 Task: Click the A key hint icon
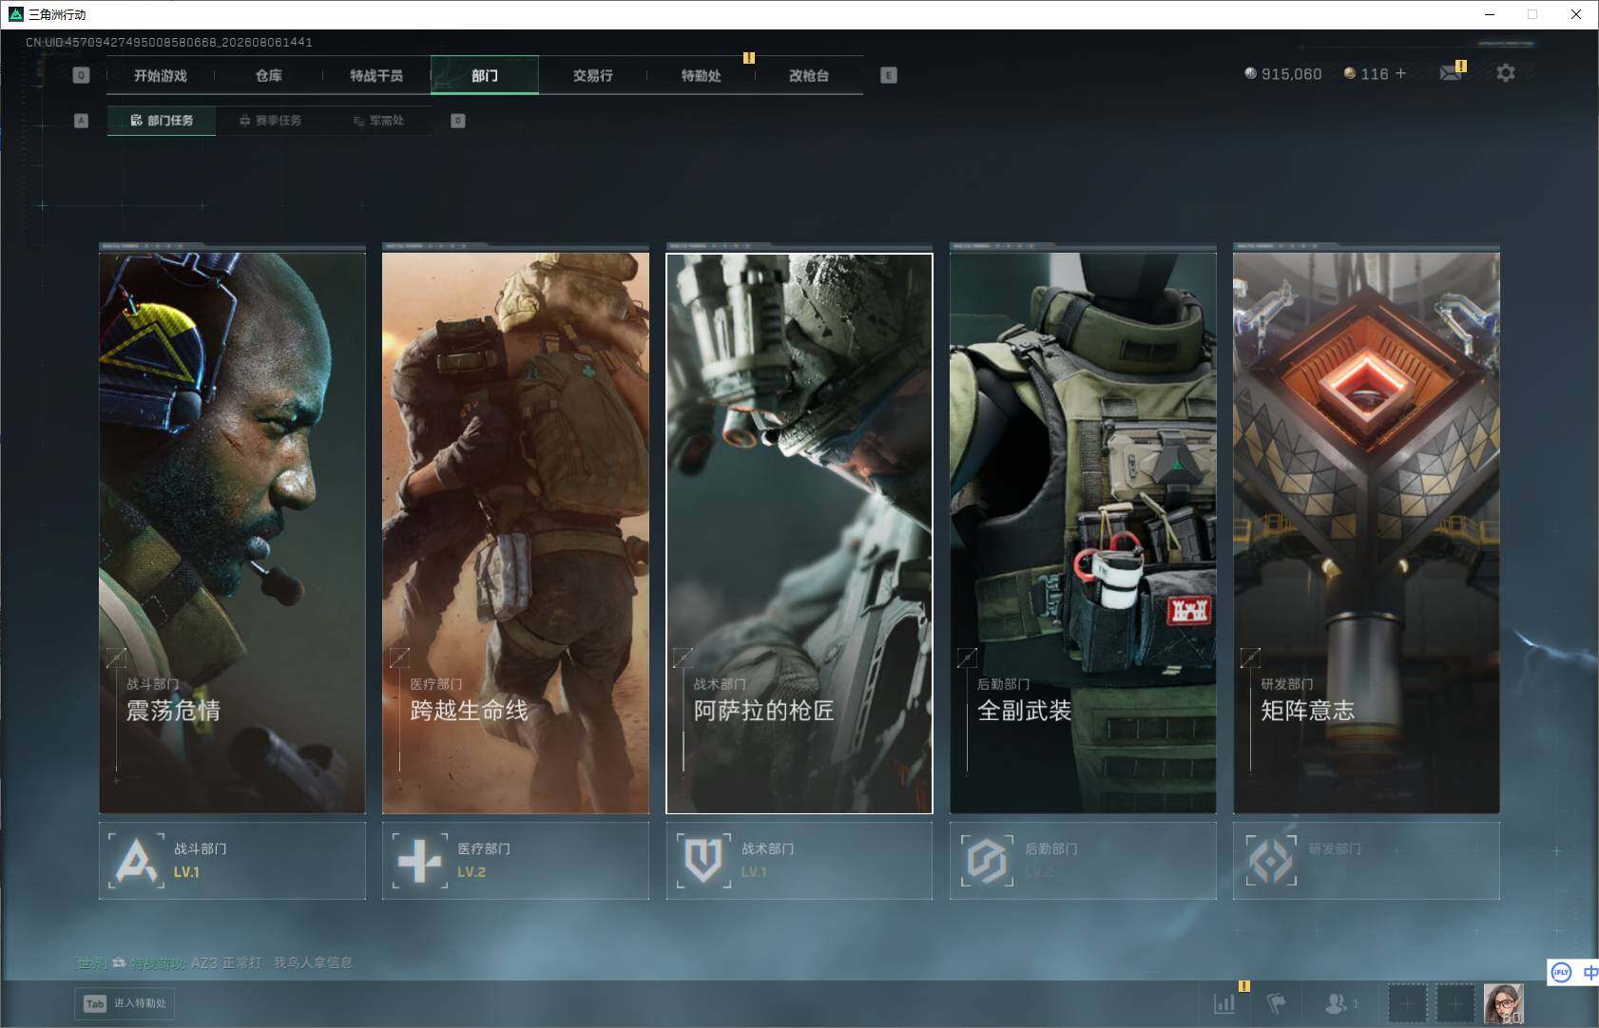pos(81,121)
